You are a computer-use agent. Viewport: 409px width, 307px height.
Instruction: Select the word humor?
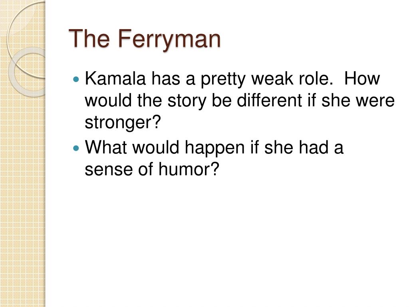tap(189, 169)
